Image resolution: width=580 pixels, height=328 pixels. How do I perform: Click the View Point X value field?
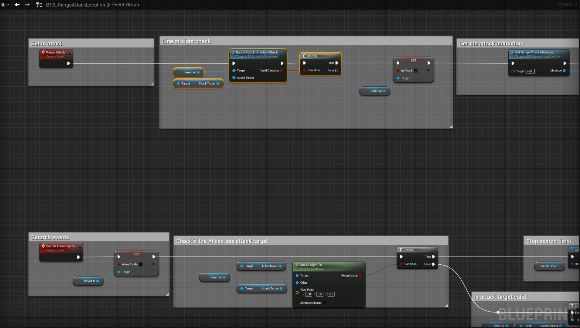click(x=309, y=294)
